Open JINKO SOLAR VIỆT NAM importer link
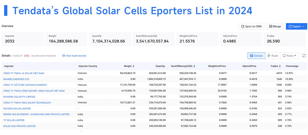Viewport: 308px width, 135px height. pos(34,91)
